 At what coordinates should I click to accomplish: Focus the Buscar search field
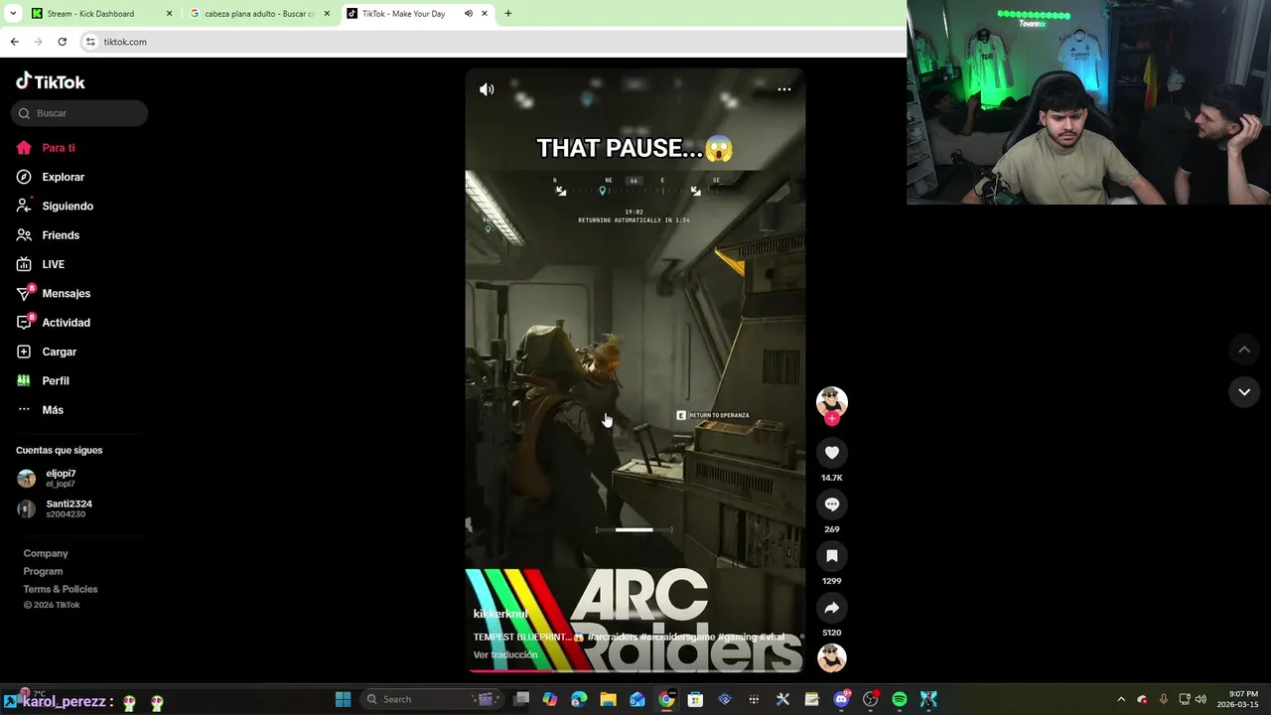(x=79, y=113)
